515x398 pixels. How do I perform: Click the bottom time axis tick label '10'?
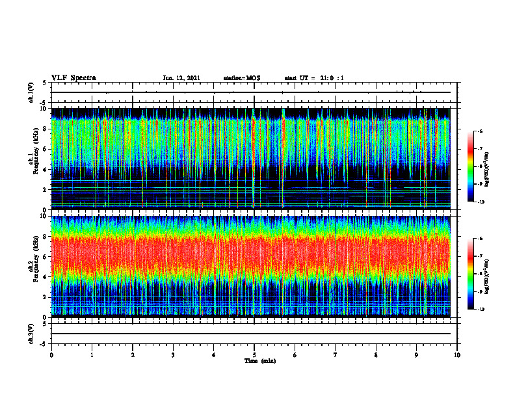tap(457, 355)
